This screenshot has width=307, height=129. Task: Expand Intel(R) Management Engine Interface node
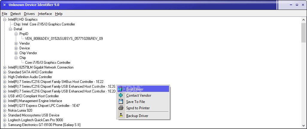point(5,101)
